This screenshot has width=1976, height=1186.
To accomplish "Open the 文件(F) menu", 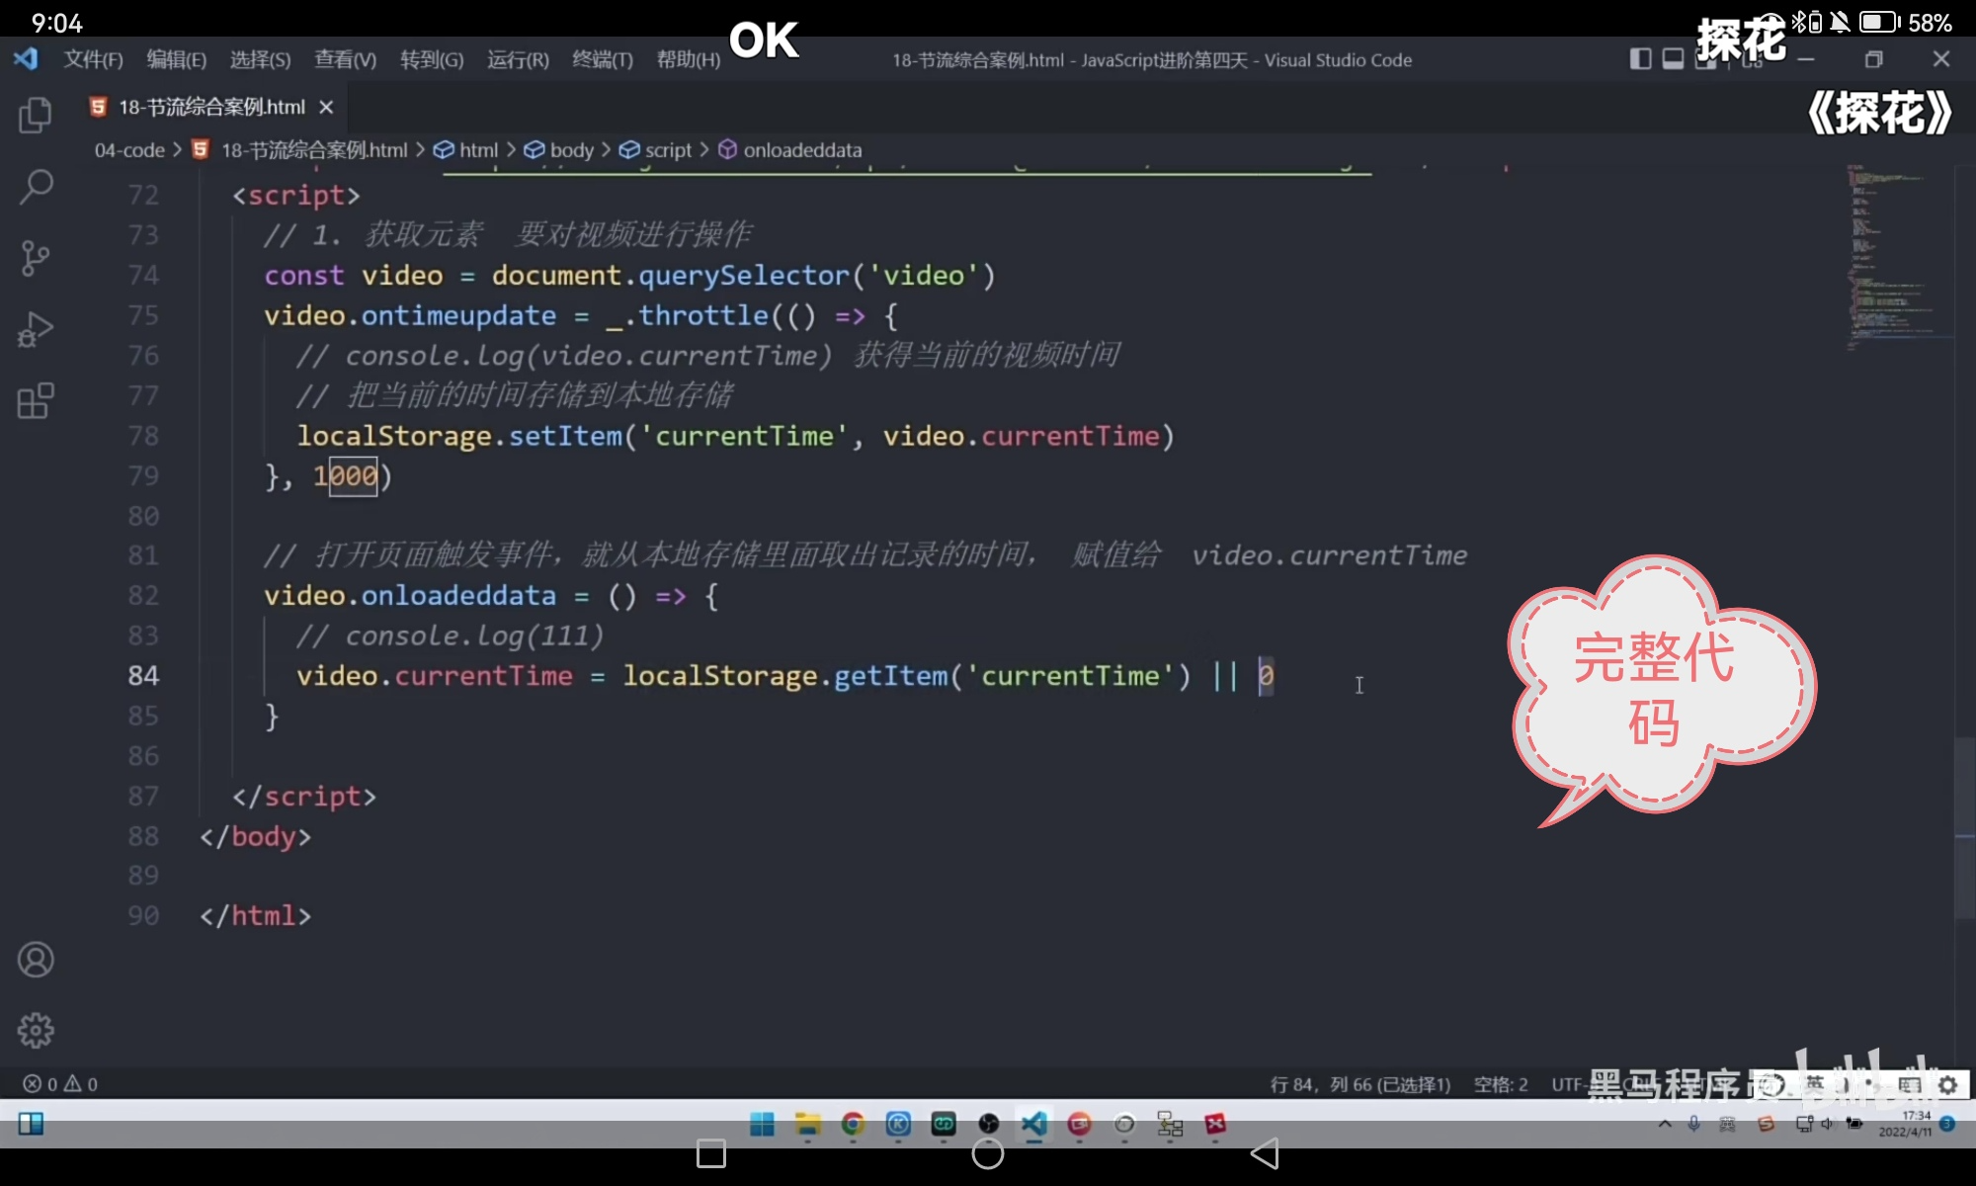I will (x=93, y=59).
